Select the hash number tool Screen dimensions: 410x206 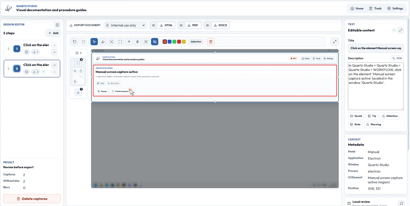(137, 42)
